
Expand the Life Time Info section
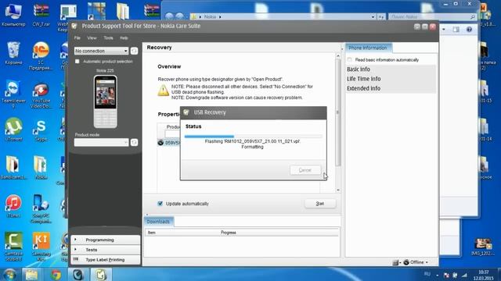click(391, 79)
